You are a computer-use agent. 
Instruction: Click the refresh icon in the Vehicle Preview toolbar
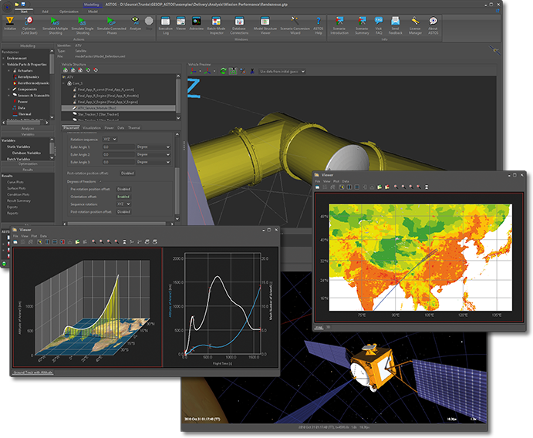coord(223,71)
